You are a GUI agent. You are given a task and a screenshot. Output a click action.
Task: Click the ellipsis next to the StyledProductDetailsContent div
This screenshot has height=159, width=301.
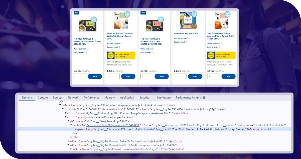(171, 141)
